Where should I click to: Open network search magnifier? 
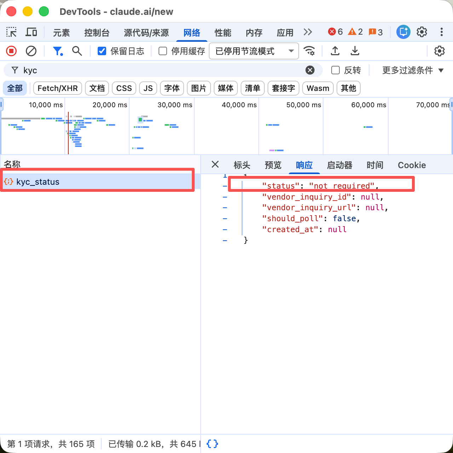[77, 51]
